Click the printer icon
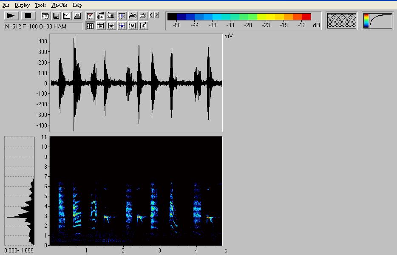397x255 pixels. [133, 16]
